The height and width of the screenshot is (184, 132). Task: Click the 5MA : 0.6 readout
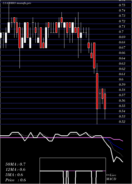[14, 175]
